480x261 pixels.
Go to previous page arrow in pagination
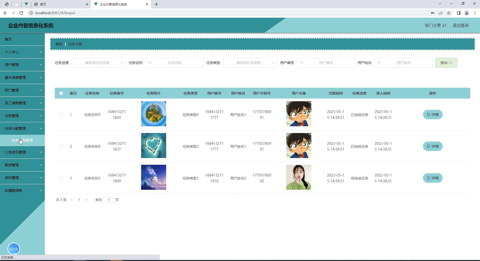click(72, 200)
